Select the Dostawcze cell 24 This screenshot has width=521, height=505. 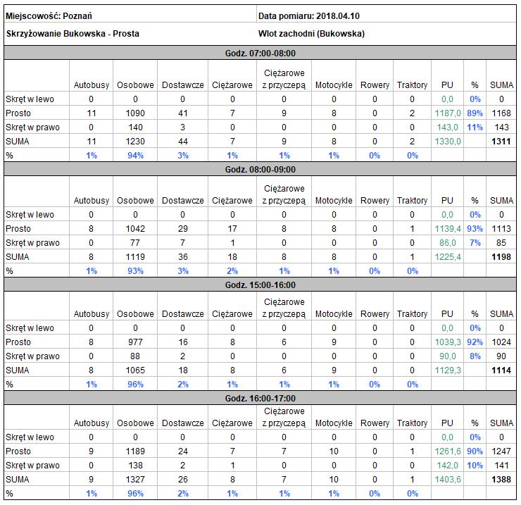pyautogui.click(x=183, y=451)
